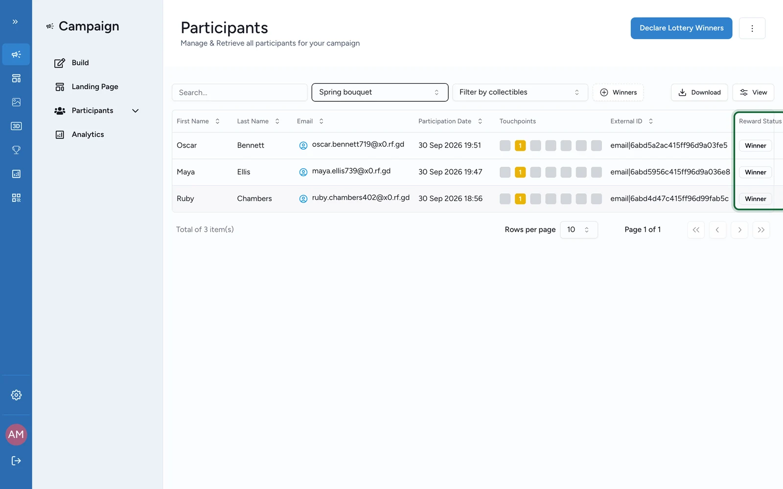Click the logout icon
Image resolution: width=783 pixels, height=489 pixels.
click(16, 461)
